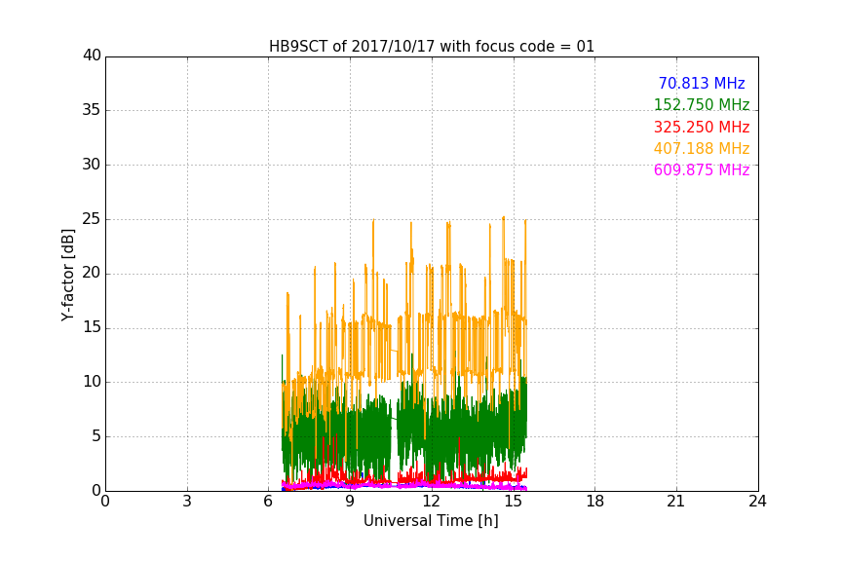Select the green 152.750 MHz legend label
This screenshot has width=842, height=561.
[702, 105]
